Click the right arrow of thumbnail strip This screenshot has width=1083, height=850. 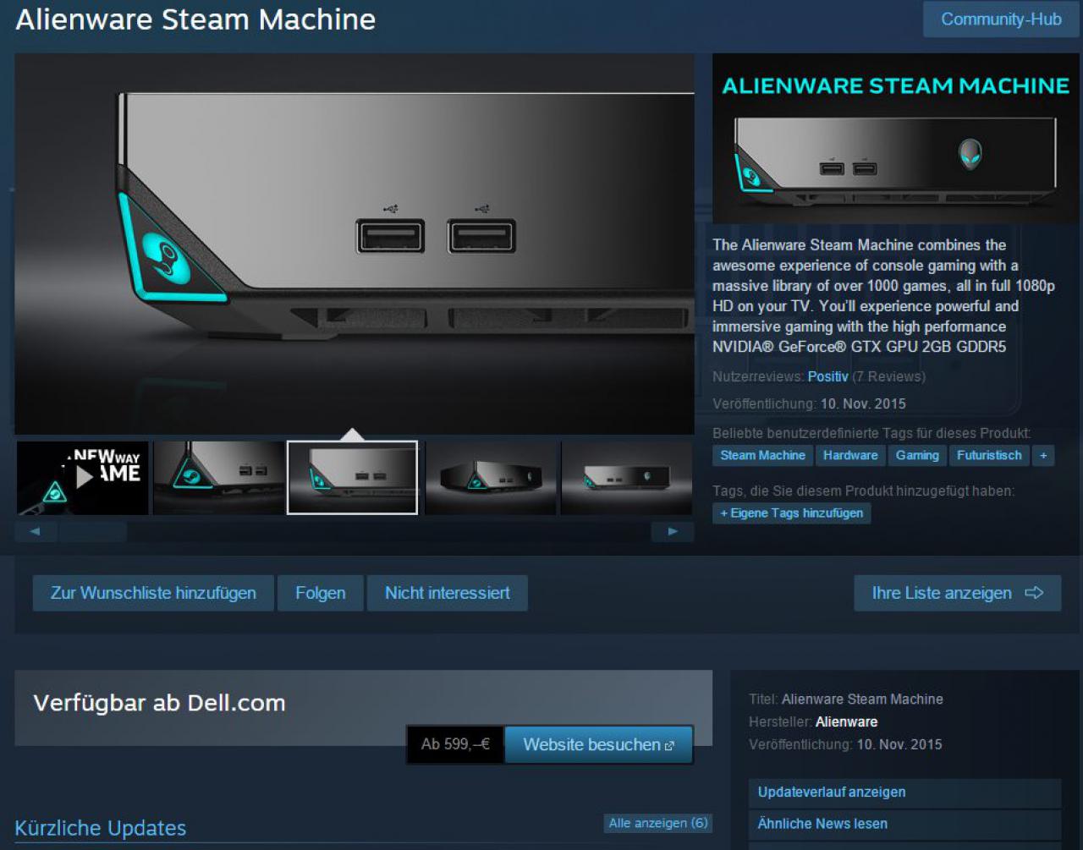point(673,531)
